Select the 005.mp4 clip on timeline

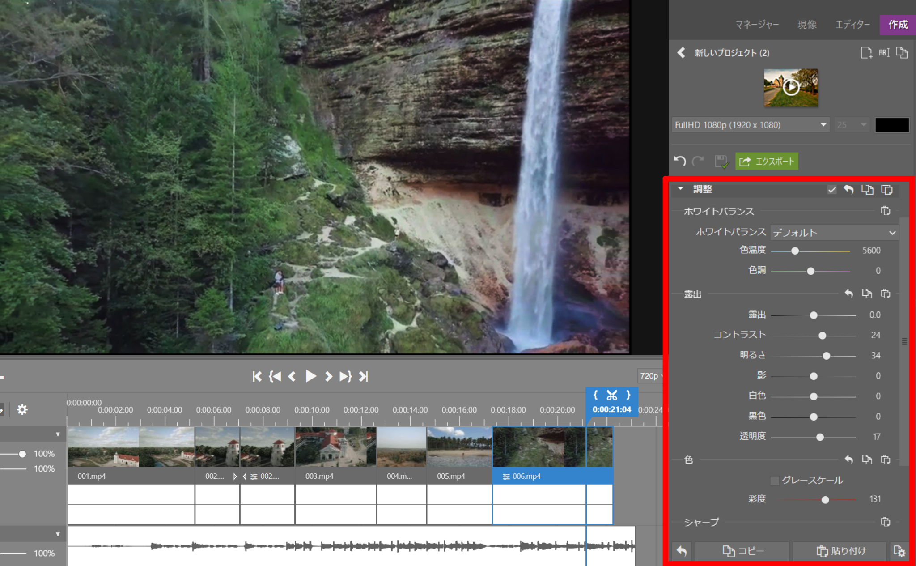[x=459, y=455]
